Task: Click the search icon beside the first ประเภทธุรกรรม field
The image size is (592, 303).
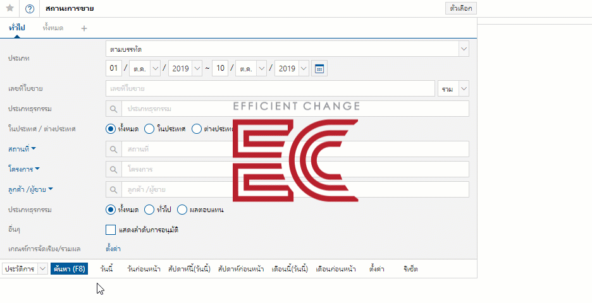Action: pos(114,109)
